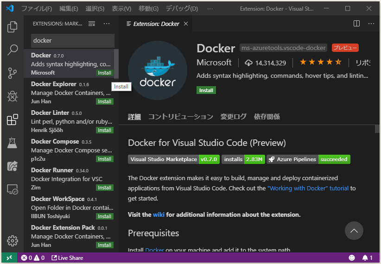Open the 編集(E) menu
Image resolution: width=381 pixels, height=264 pixels.
coord(69,8)
